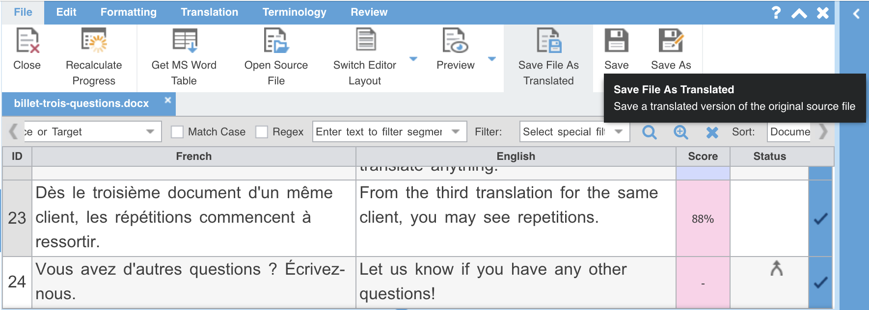Open the Source or Target dropdown
The width and height of the screenshot is (869, 310).
(x=92, y=131)
